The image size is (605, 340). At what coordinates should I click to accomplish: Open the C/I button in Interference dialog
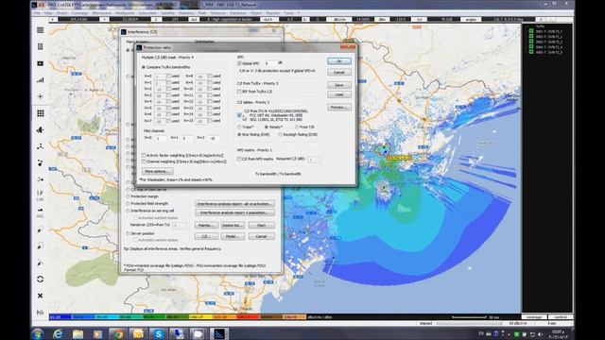click(206, 236)
